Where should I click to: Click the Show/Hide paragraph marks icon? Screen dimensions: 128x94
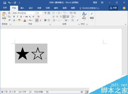tap(78, 20)
